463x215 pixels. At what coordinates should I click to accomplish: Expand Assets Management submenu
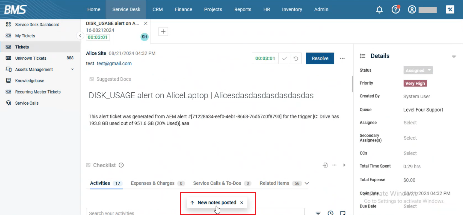point(72,69)
